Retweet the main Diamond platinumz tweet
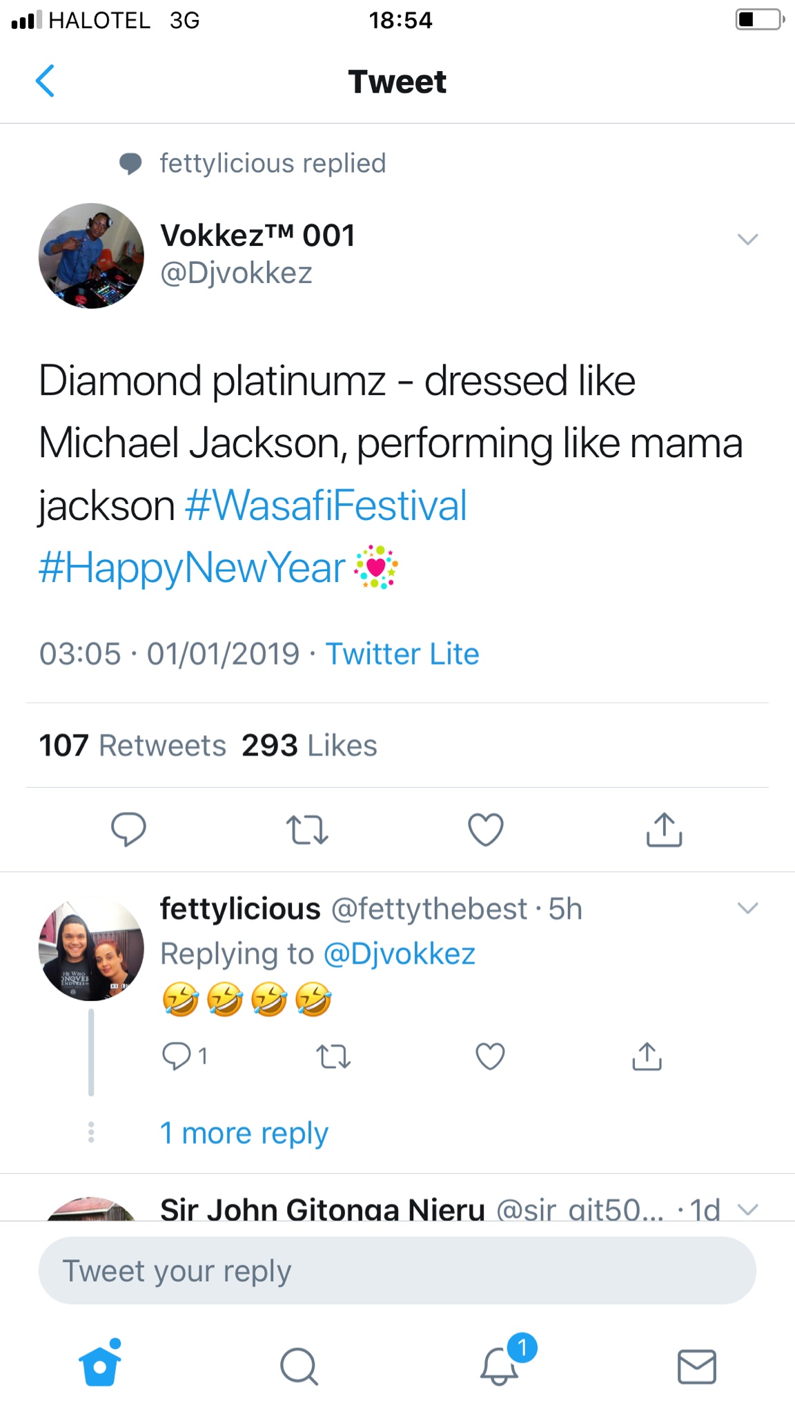 click(x=307, y=829)
